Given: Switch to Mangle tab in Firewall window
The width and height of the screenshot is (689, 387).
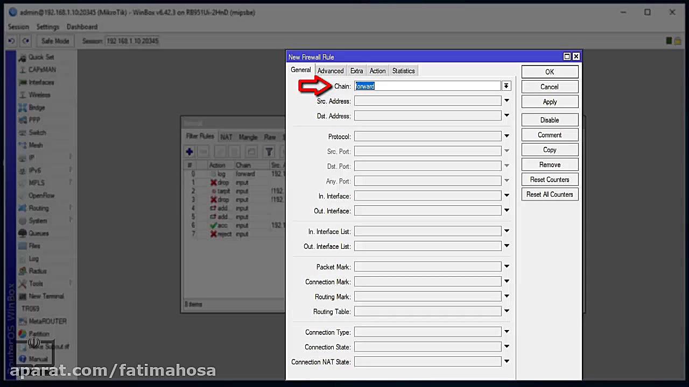Looking at the screenshot, I should point(248,137).
